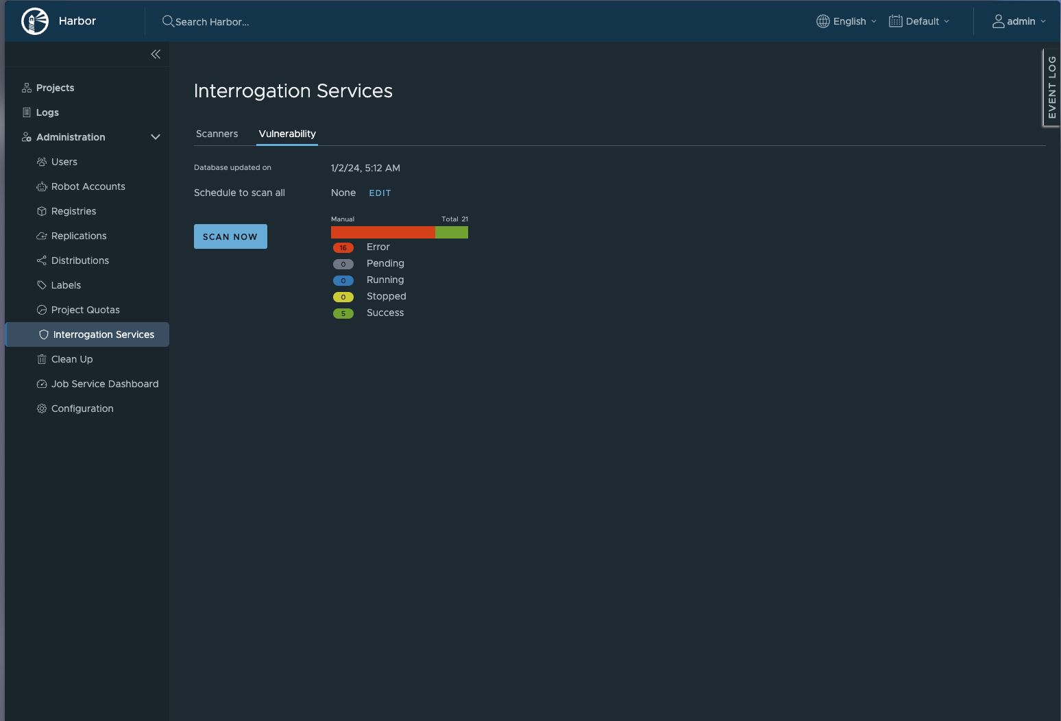Click EDIT next to scan schedule
1061x721 pixels.
click(380, 193)
